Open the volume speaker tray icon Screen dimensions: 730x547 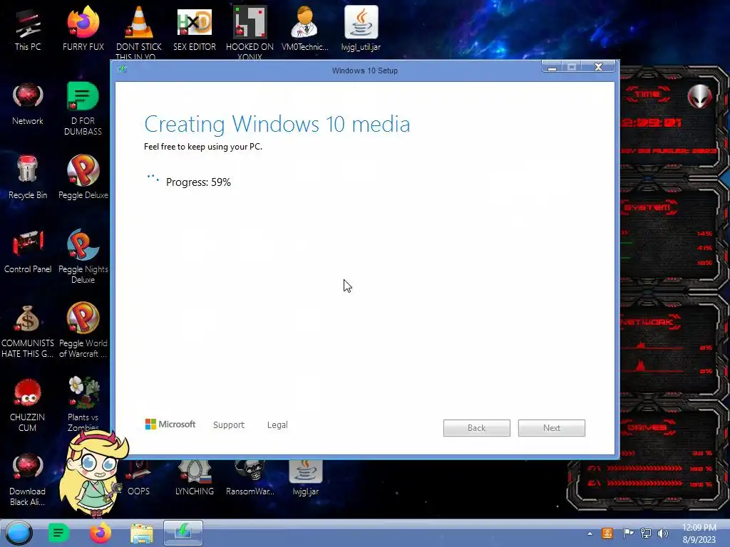[662, 533]
